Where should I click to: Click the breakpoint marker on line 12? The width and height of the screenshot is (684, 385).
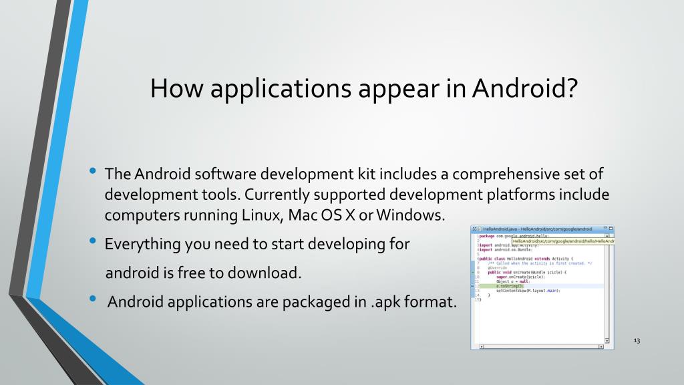coord(472,286)
